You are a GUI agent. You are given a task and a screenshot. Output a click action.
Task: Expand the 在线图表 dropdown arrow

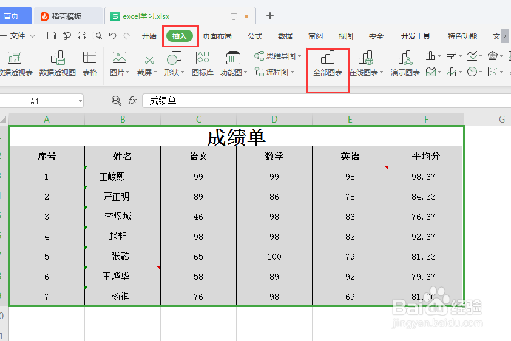coord(381,72)
